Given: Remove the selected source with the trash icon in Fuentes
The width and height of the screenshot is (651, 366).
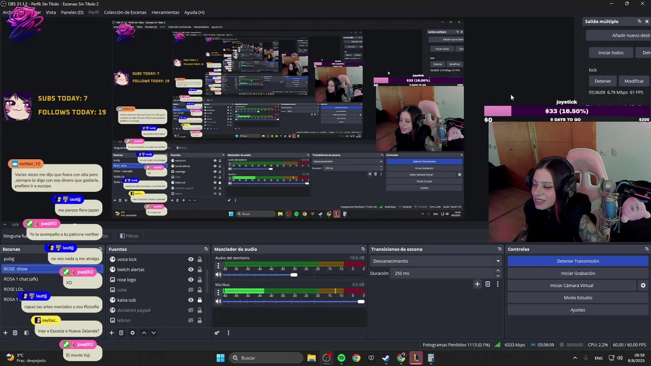Looking at the screenshot, I should pyautogui.click(x=121, y=333).
